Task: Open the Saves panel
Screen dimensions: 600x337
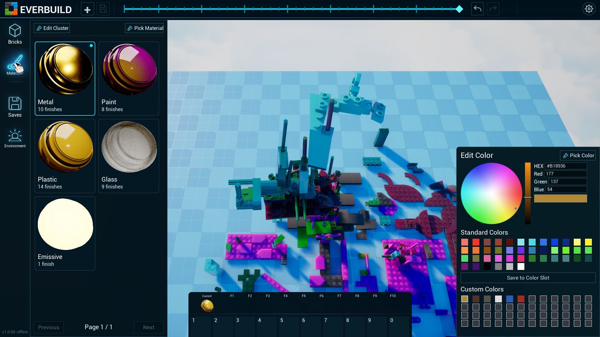Action: click(x=15, y=107)
